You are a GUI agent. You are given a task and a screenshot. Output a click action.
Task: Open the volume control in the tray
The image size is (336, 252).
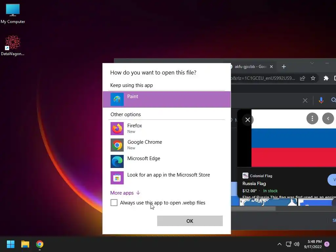pos(297,244)
